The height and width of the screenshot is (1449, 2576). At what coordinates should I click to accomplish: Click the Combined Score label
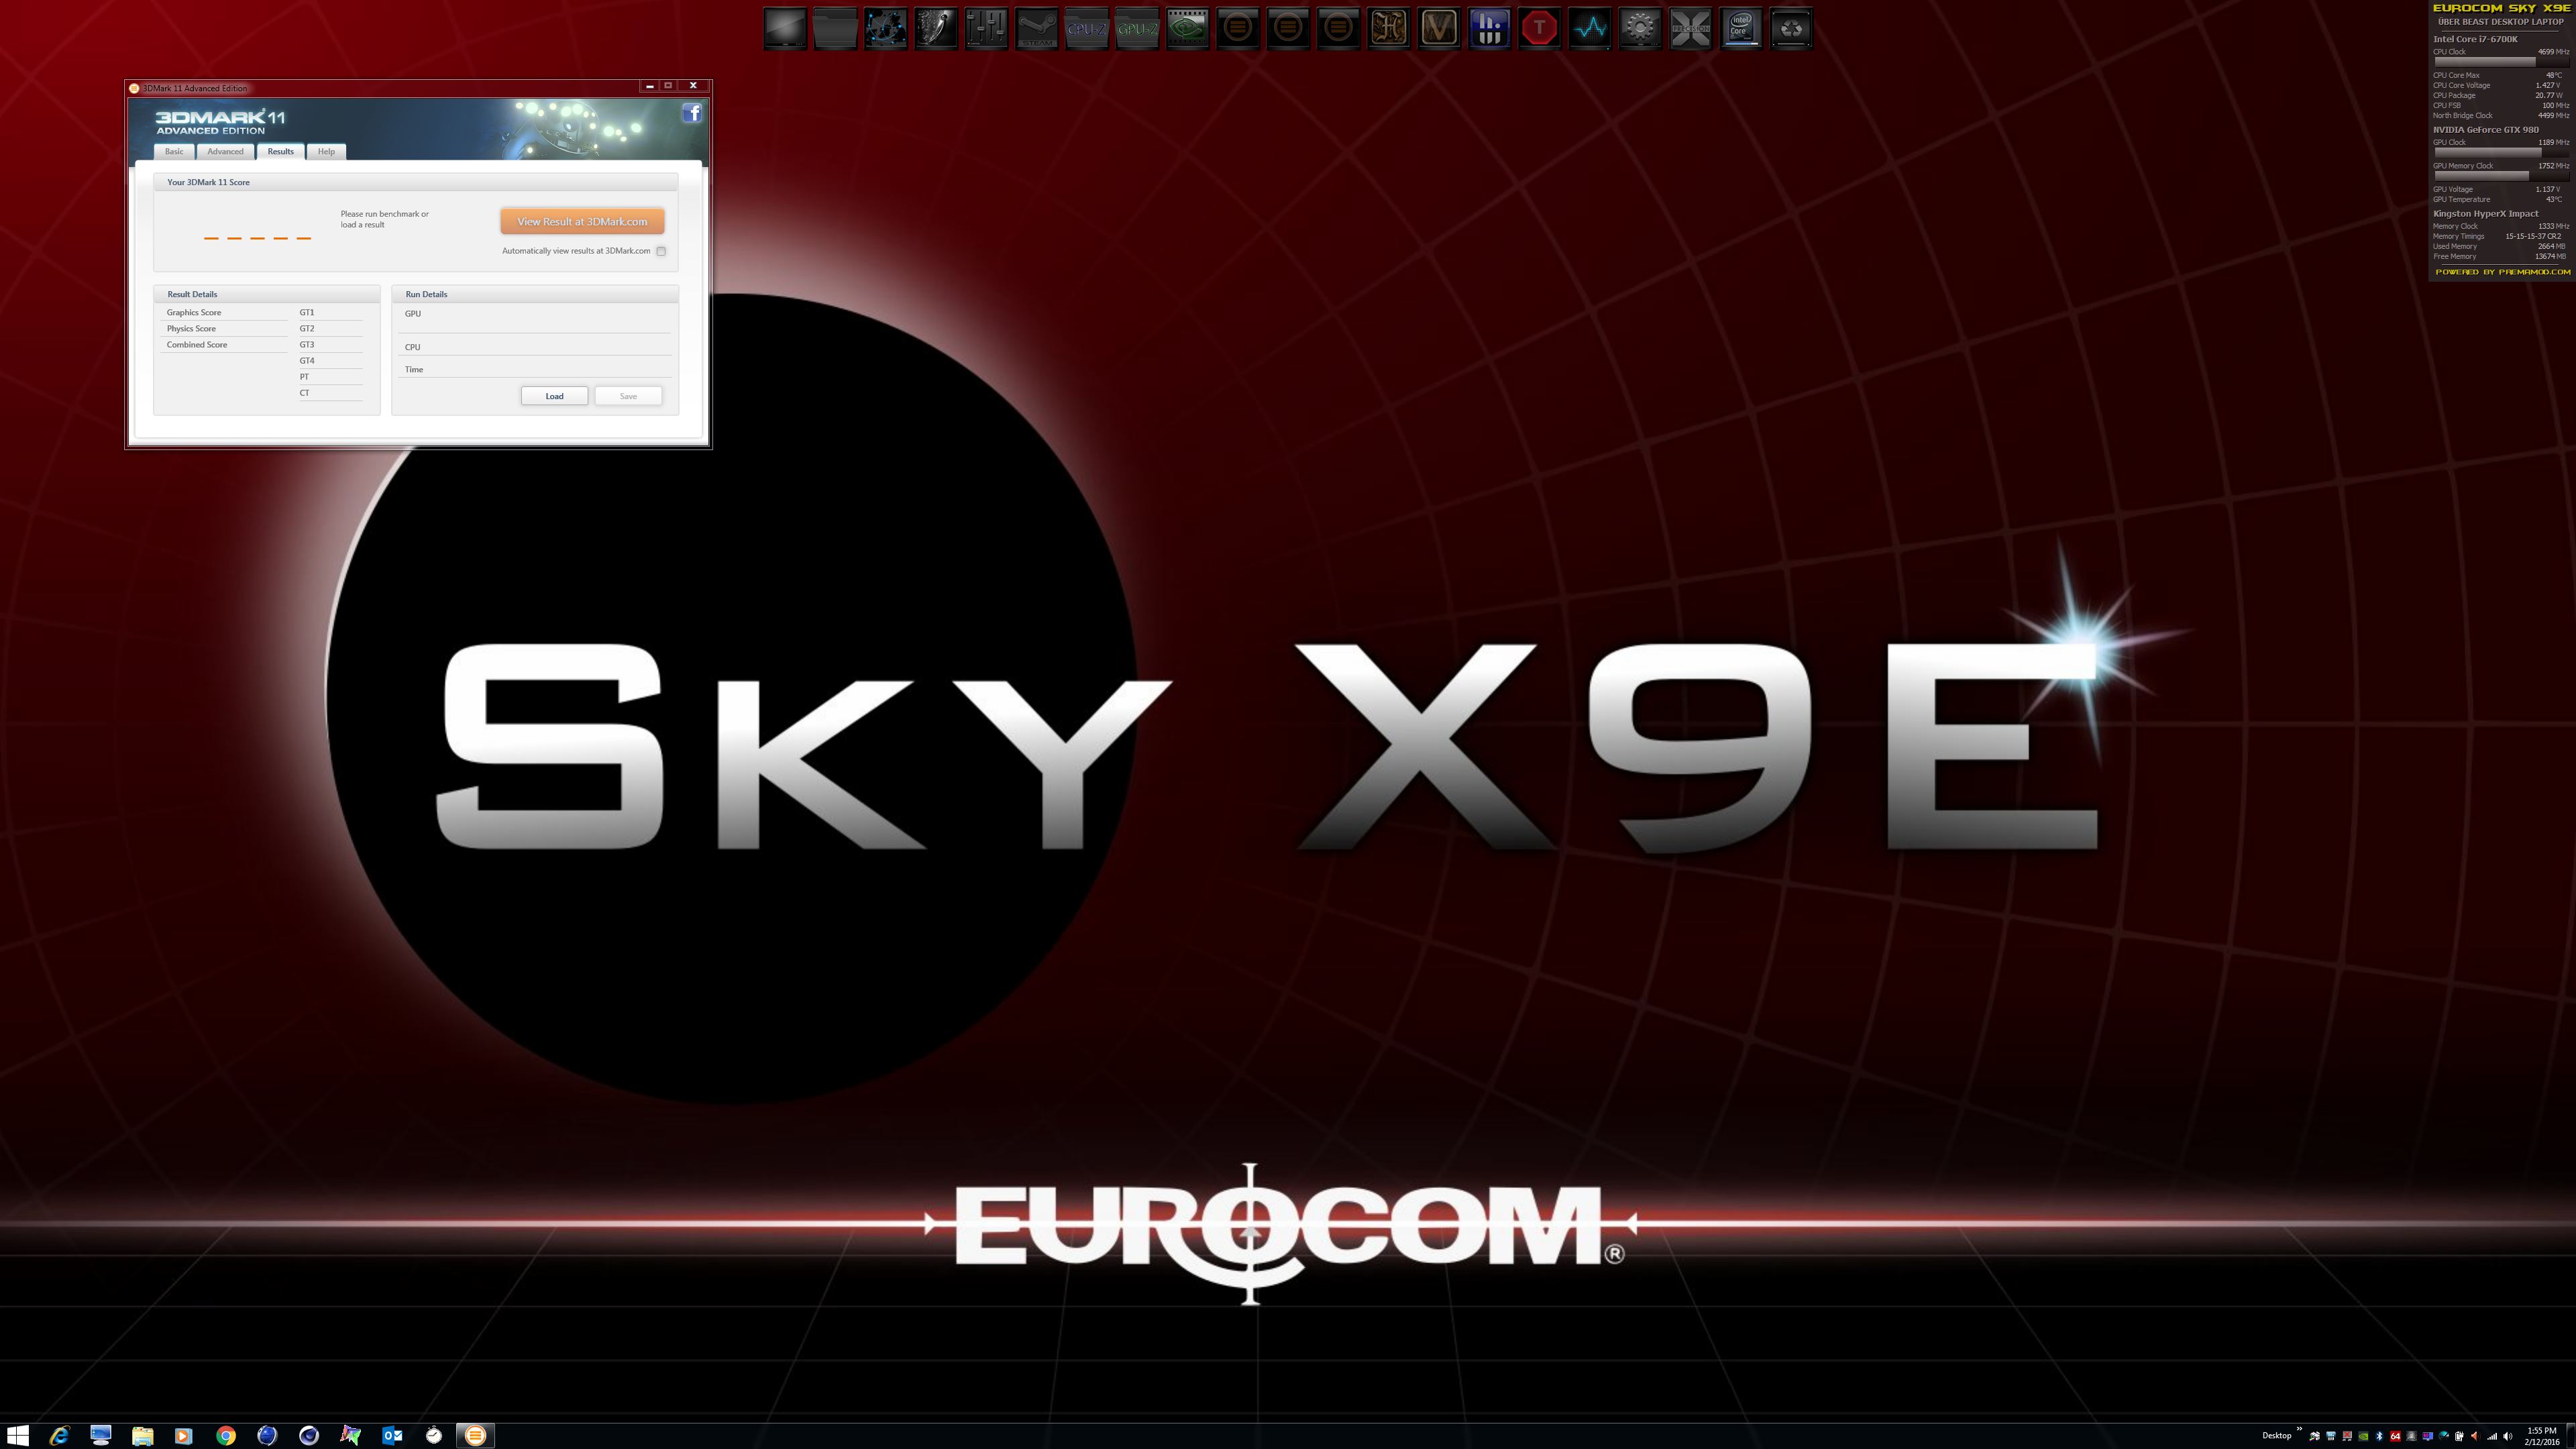(197, 344)
